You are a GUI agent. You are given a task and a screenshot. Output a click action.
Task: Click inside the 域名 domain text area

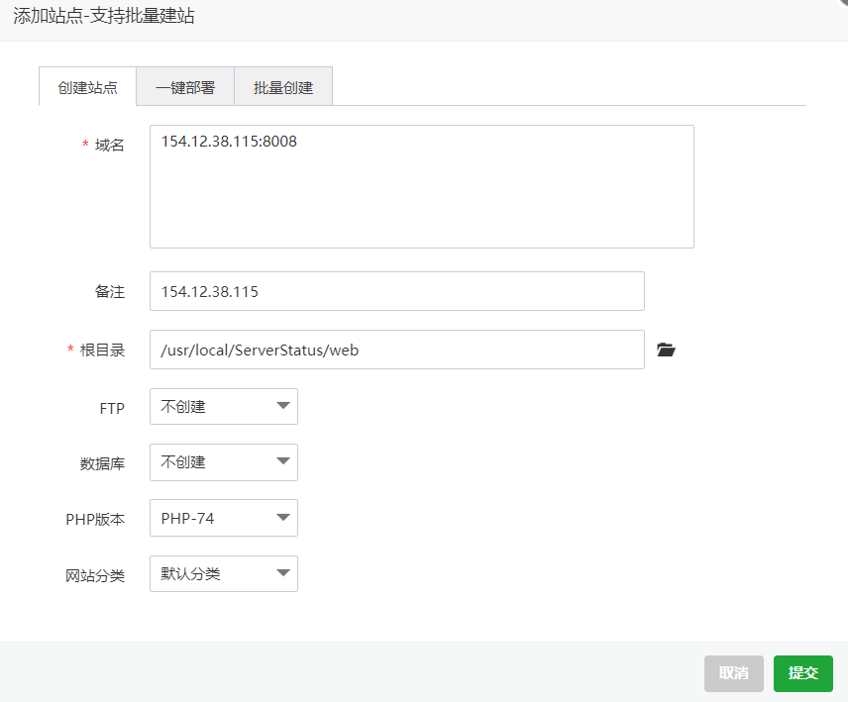click(421, 186)
